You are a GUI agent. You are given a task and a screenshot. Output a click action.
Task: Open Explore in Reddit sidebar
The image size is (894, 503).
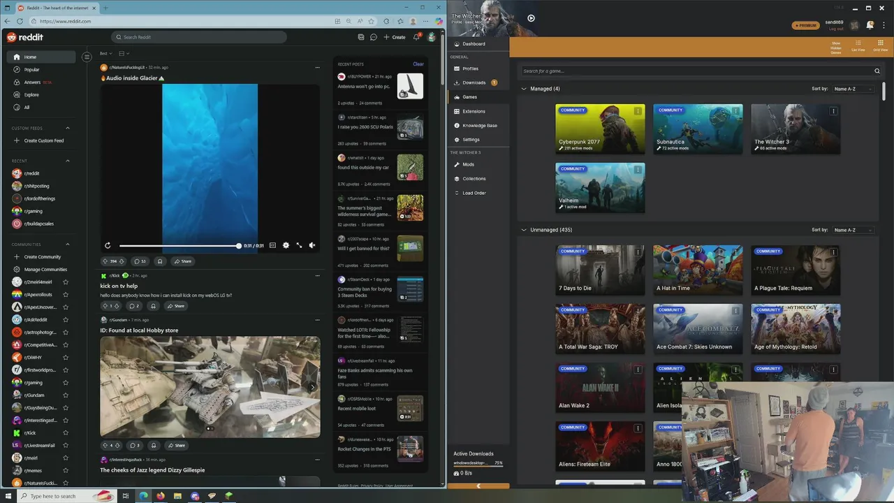click(x=42, y=95)
